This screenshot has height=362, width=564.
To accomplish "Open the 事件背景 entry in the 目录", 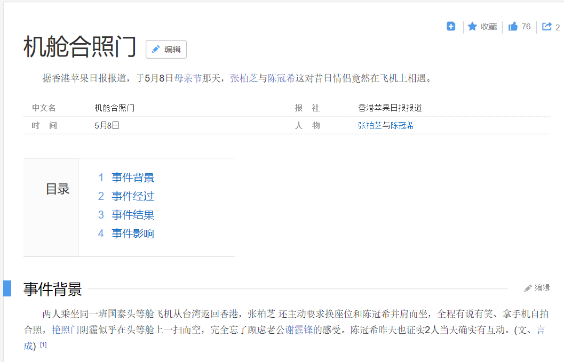I will click(x=132, y=178).
